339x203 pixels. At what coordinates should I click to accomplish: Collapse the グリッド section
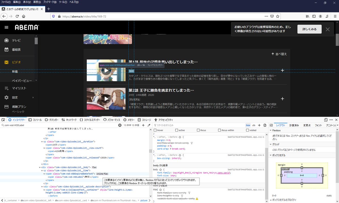(270, 144)
